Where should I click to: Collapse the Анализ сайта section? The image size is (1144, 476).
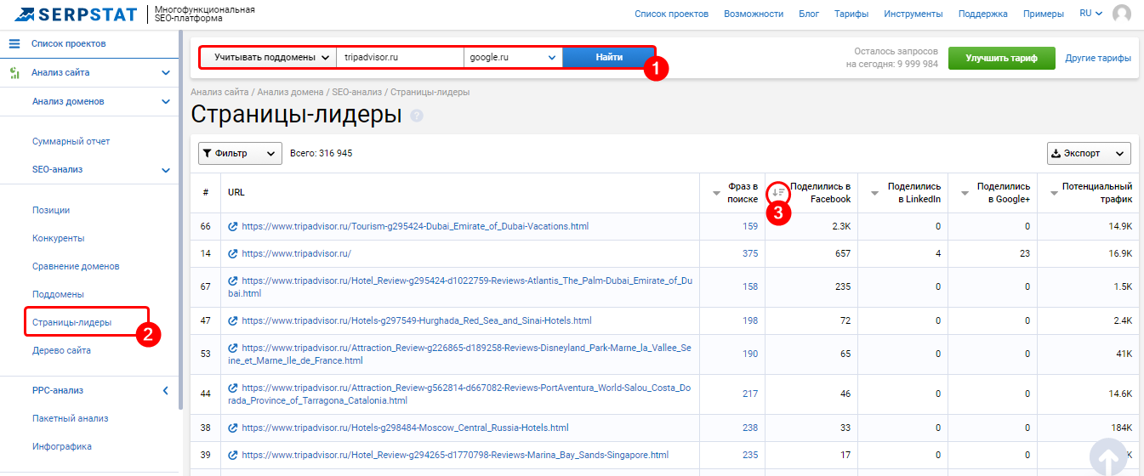[x=166, y=73]
